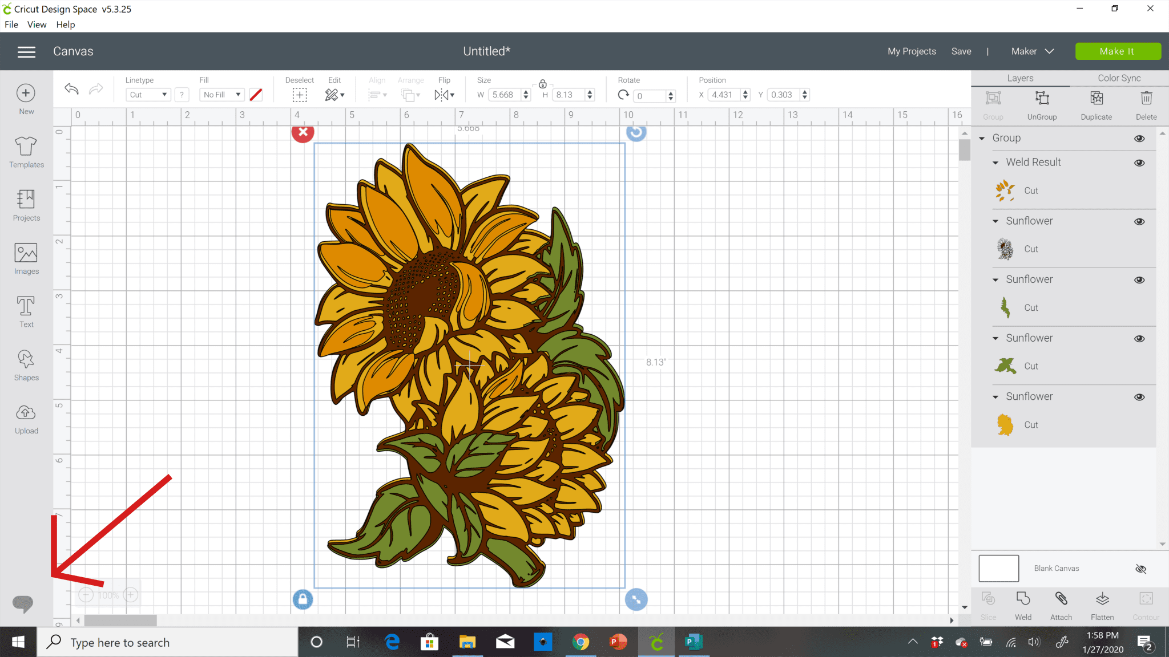Open the Linetype dropdown
Image resolution: width=1169 pixels, height=657 pixels.
click(x=148, y=94)
